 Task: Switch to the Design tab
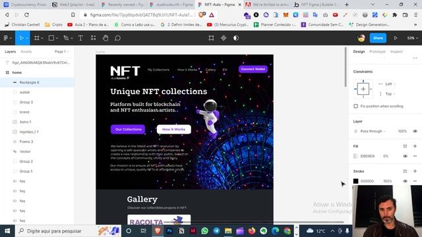coord(359,51)
